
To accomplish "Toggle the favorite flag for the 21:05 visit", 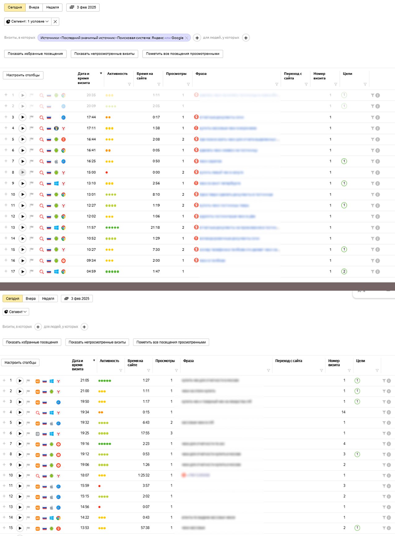I will point(28,381).
